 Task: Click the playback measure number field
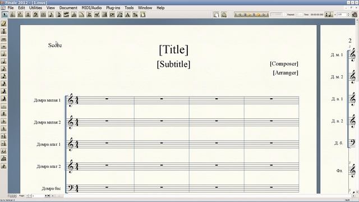(x=277, y=15)
